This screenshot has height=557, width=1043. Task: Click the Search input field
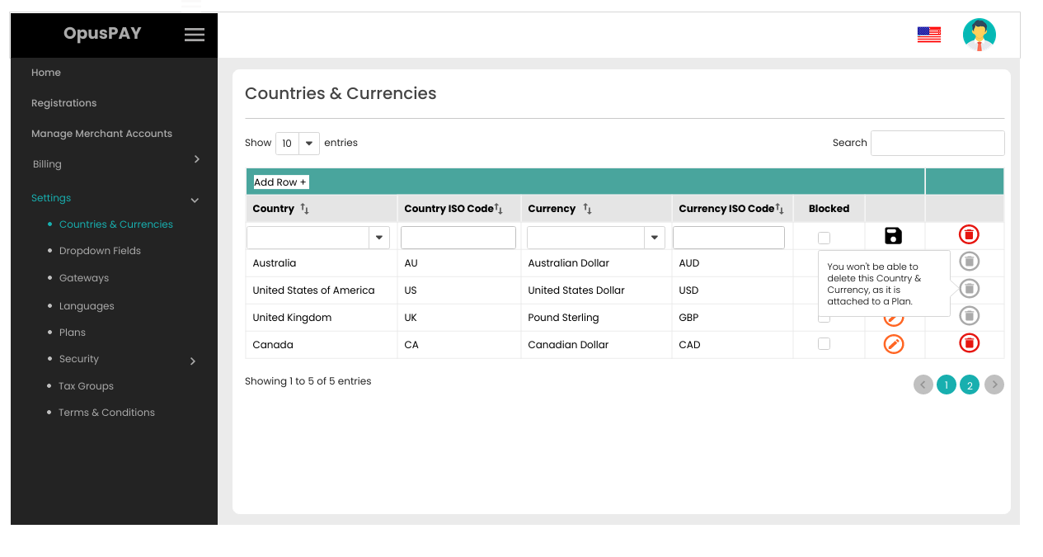[x=937, y=143]
